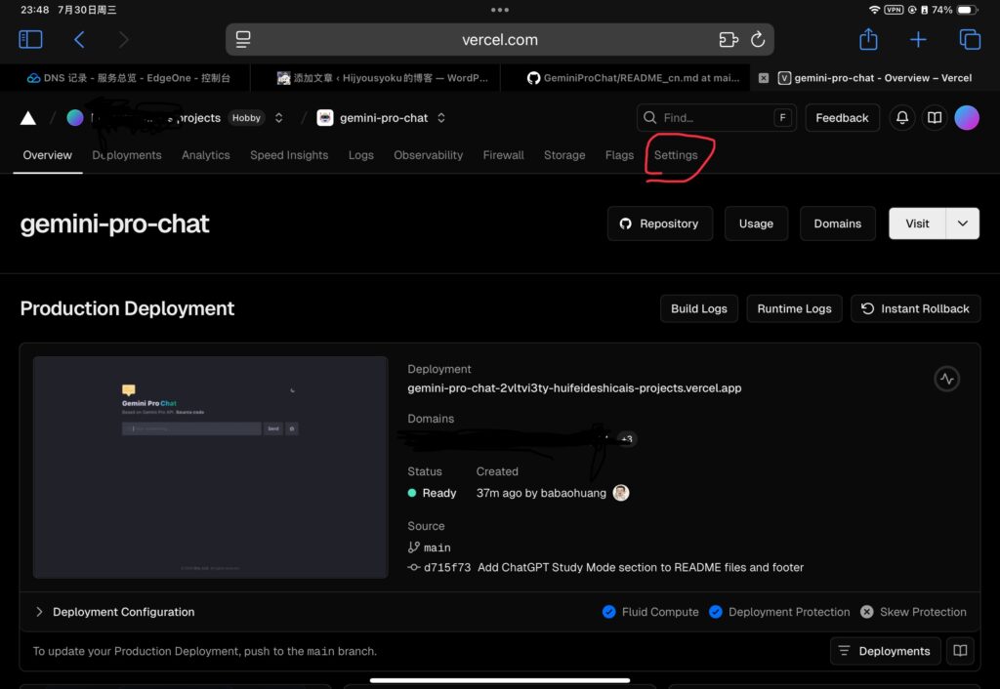Click the Deployments button at card bottom
Screen dimensions: 1000x689
coord(885,651)
